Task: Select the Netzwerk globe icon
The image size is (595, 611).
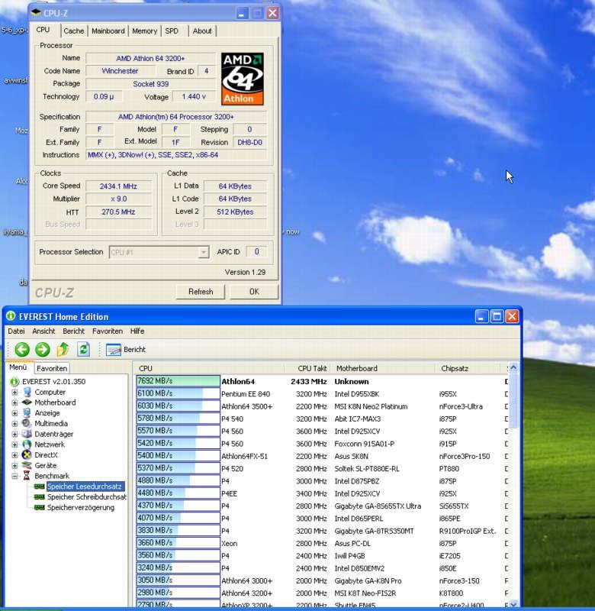Action: (27, 445)
